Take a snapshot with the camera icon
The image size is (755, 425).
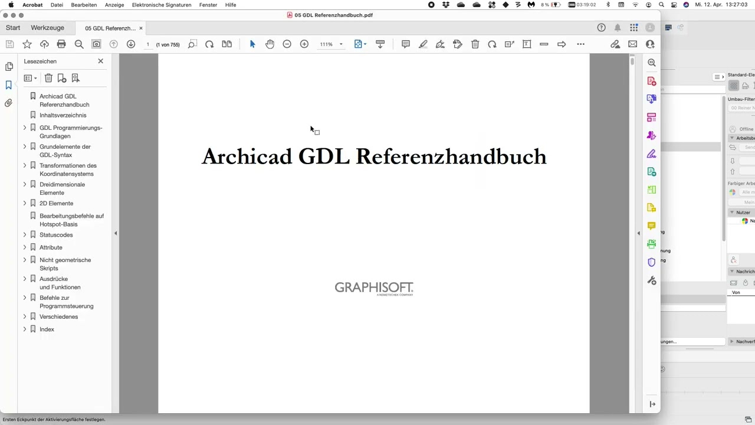(96, 44)
